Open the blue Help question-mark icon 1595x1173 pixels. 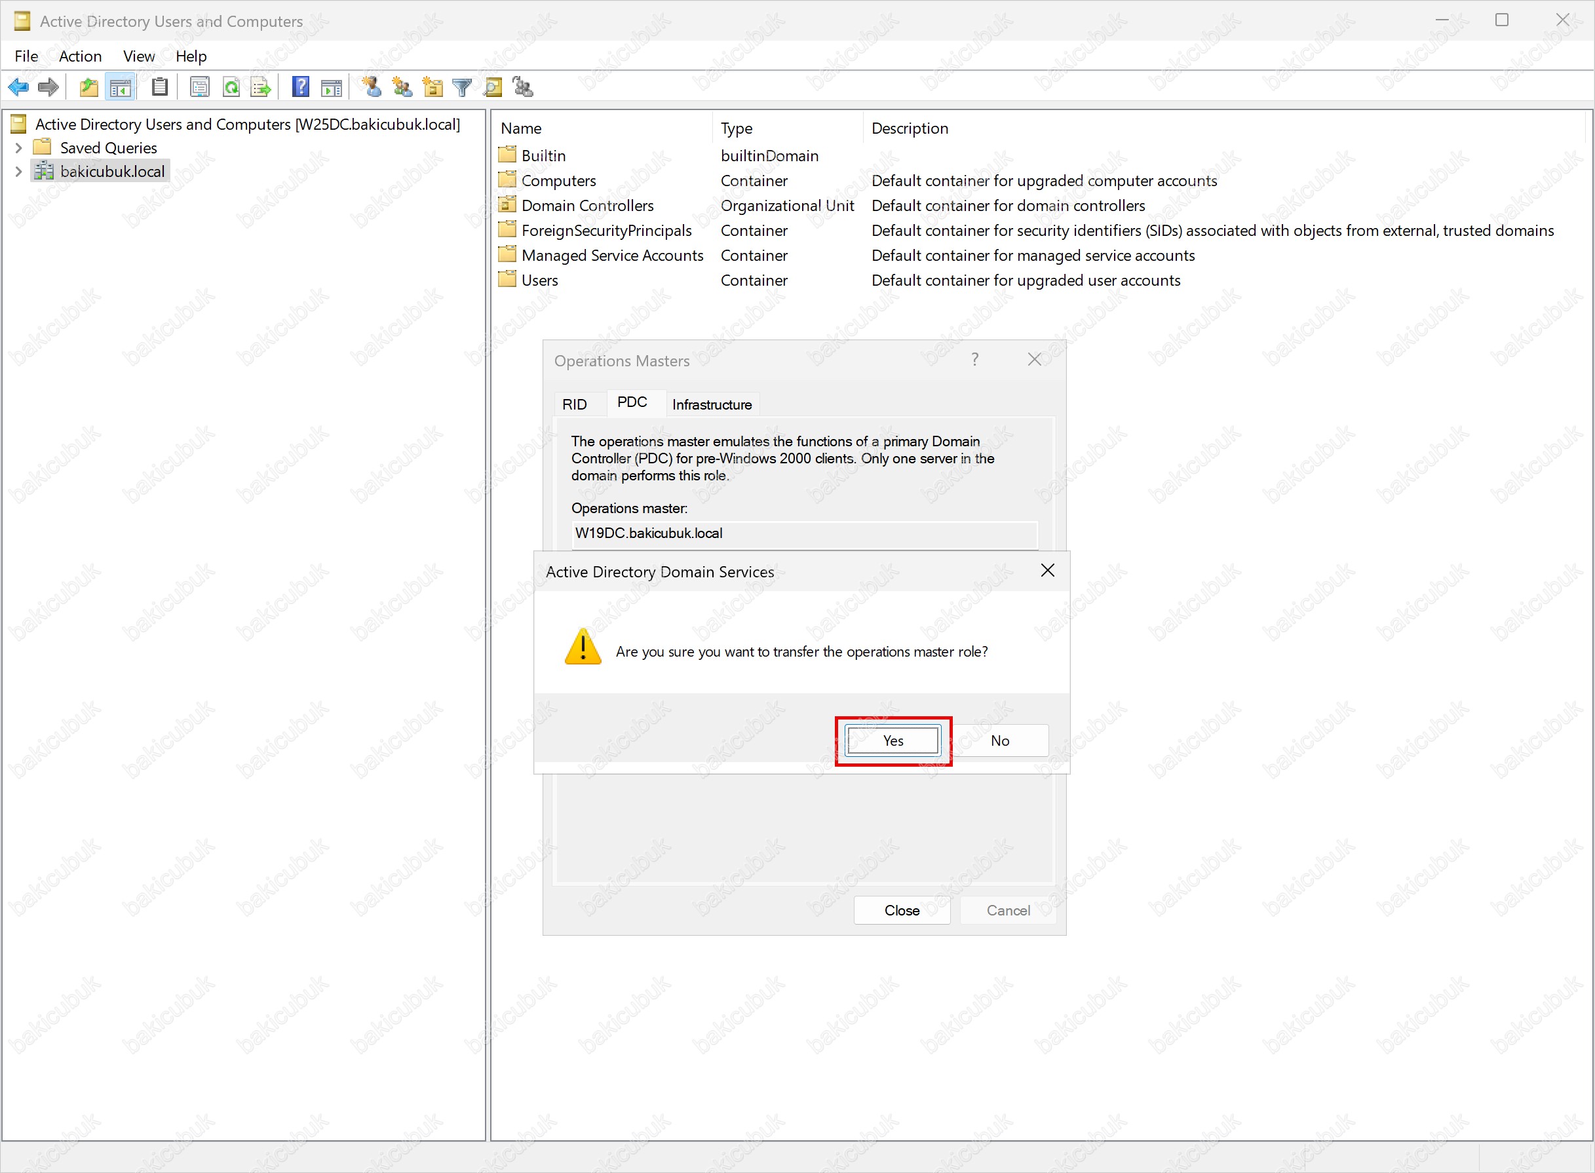[301, 87]
